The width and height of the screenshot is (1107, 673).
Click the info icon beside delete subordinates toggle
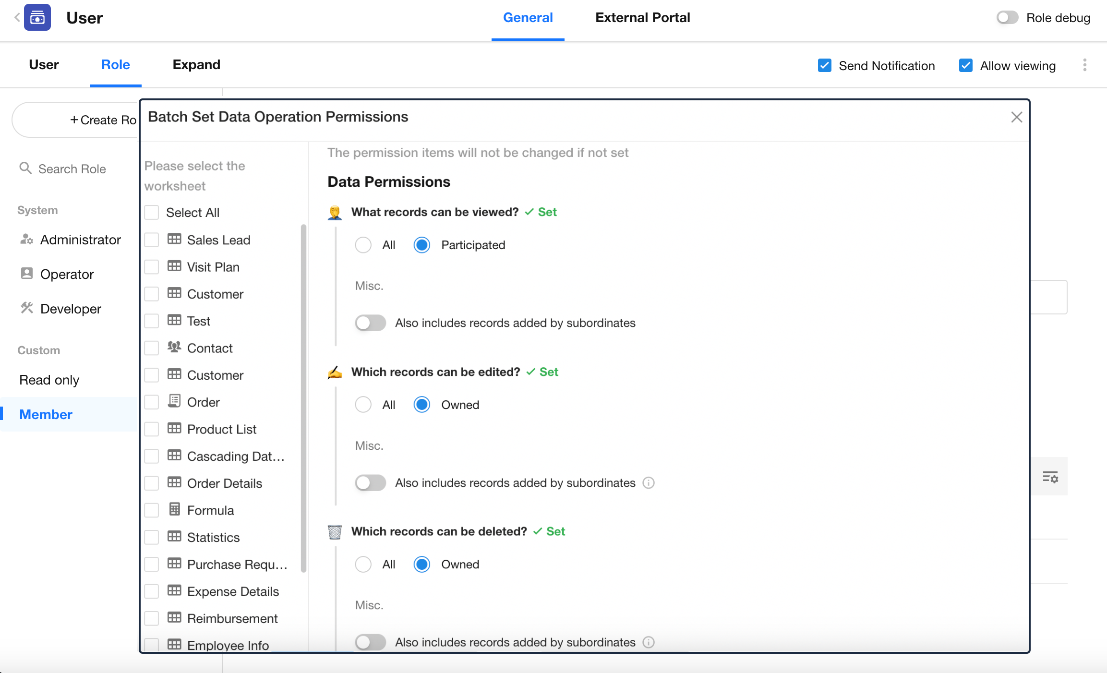648,642
